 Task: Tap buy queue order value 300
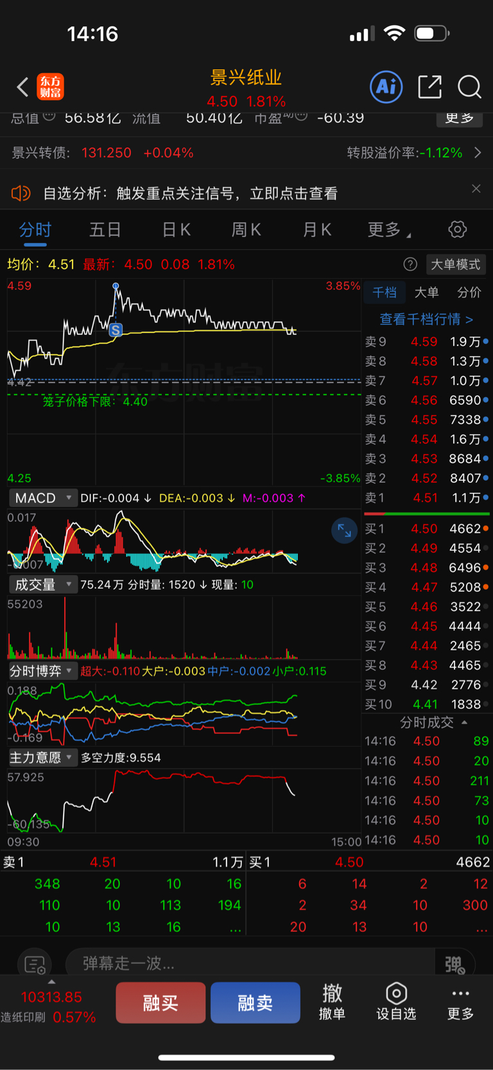coord(476,905)
